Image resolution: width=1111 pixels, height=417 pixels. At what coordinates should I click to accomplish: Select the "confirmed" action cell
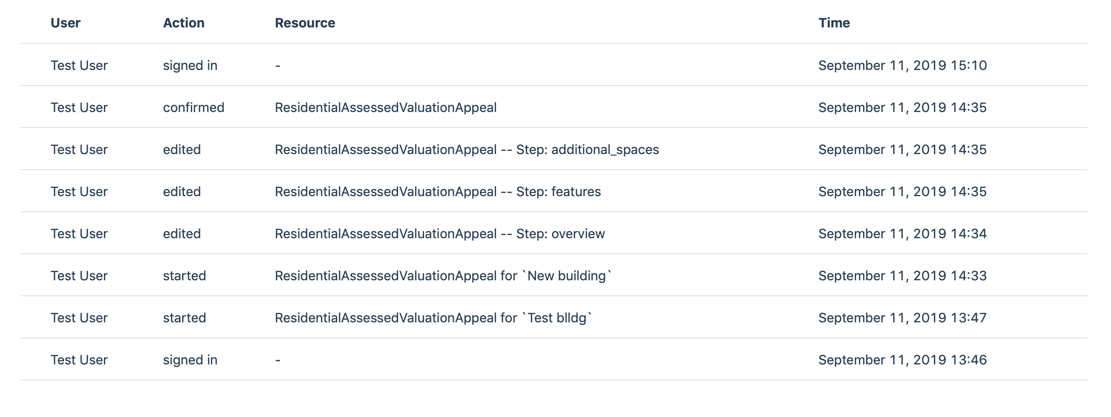[x=194, y=107]
